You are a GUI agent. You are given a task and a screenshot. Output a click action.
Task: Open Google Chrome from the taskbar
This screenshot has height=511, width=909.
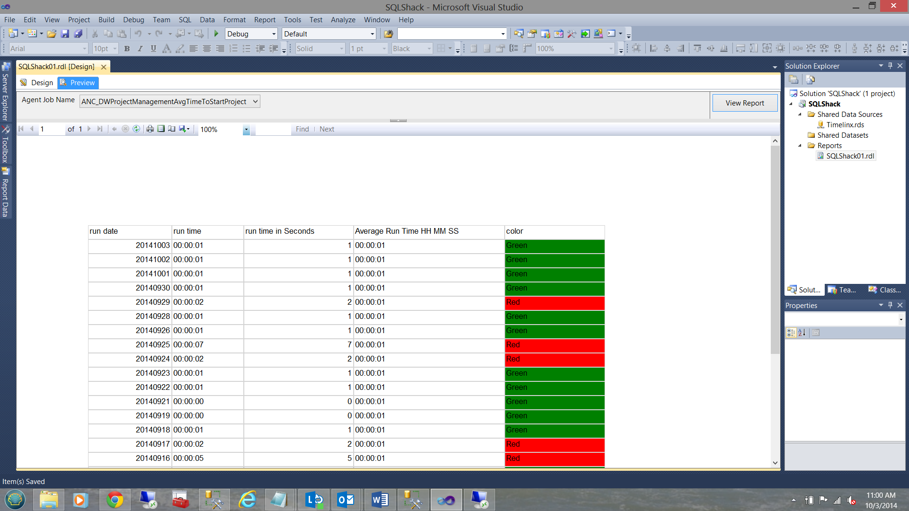pos(114,500)
